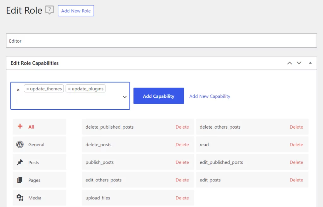Clear all selected capabilities
Image resolution: width=323 pixels, height=207 pixels.
coord(18,90)
